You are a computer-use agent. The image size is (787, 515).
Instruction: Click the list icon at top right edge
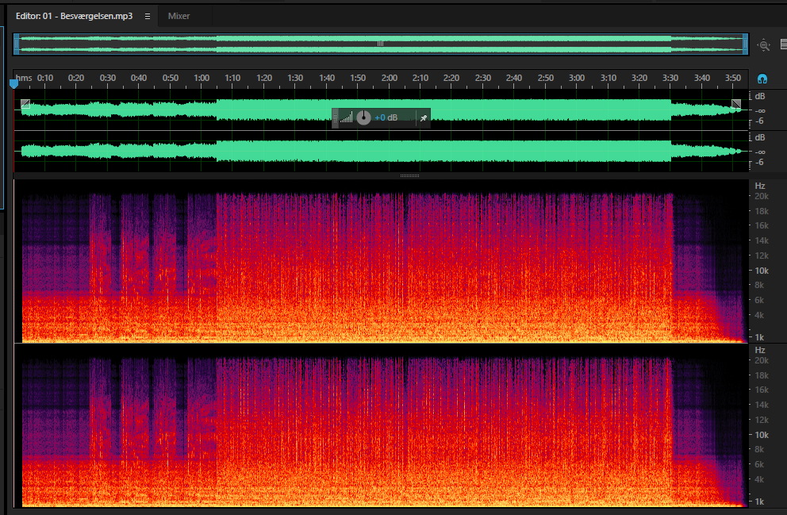[784, 44]
